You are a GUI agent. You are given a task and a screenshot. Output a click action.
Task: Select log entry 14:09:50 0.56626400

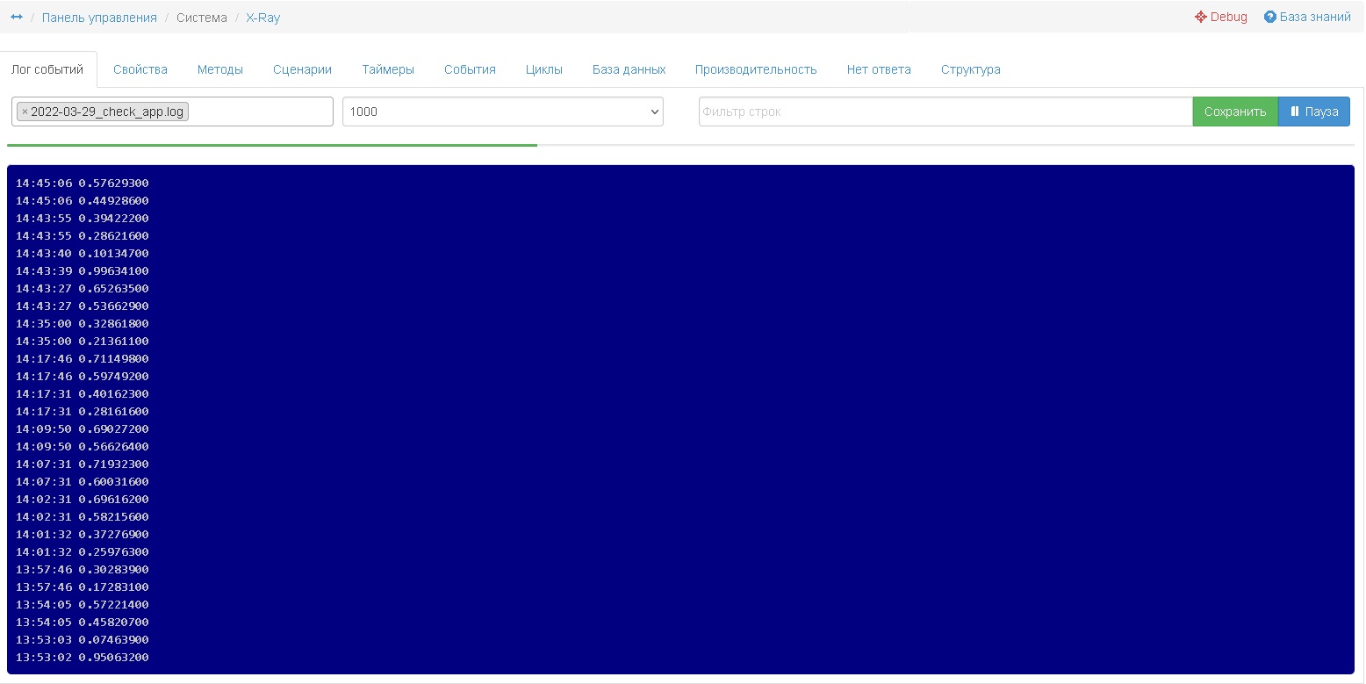(83, 447)
